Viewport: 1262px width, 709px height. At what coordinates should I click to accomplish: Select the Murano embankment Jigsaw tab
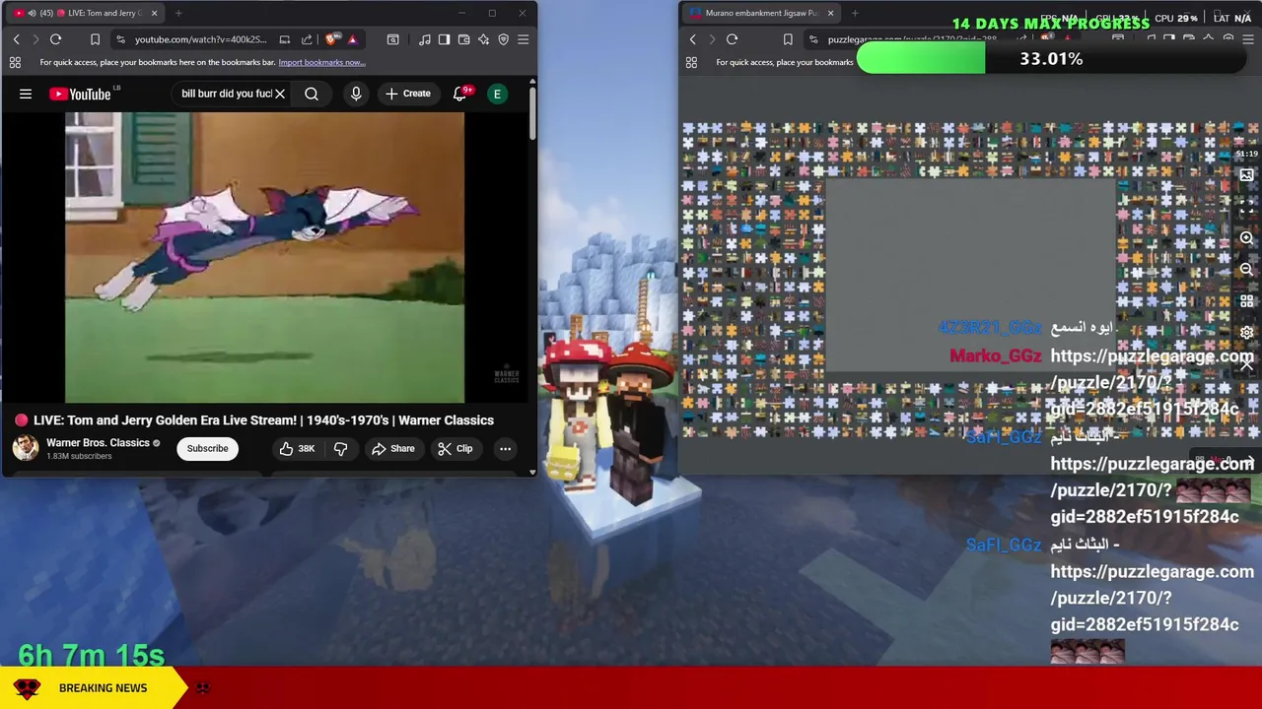760,13
